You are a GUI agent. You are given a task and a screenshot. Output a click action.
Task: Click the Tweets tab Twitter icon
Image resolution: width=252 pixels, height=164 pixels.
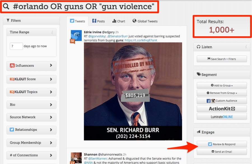pos(72,21)
